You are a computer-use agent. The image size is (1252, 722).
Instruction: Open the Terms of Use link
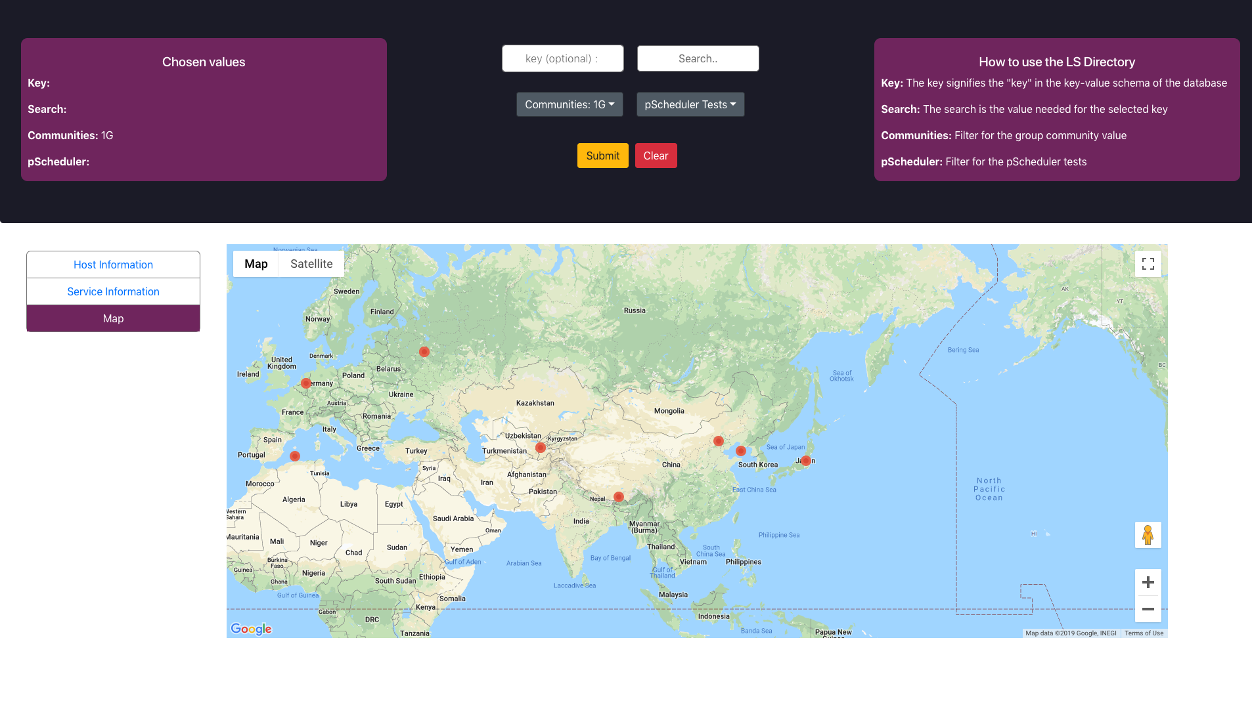pyautogui.click(x=1144, y=633)
